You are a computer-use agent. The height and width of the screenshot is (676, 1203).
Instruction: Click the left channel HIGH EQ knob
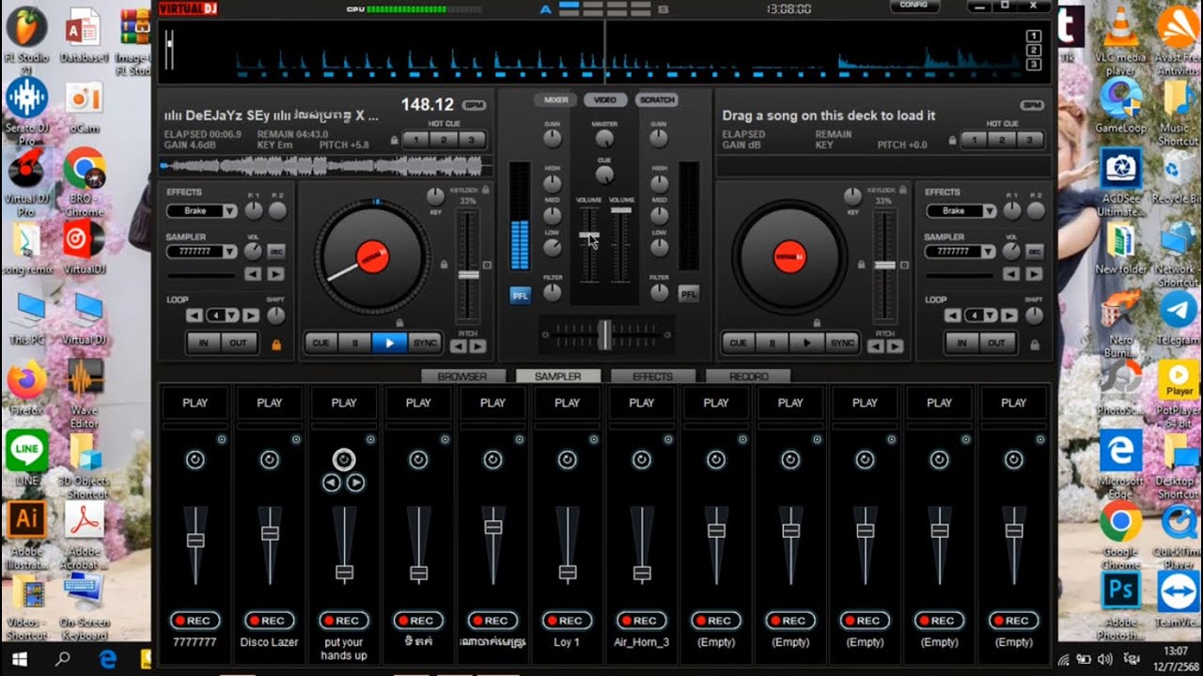click(553, 183)
